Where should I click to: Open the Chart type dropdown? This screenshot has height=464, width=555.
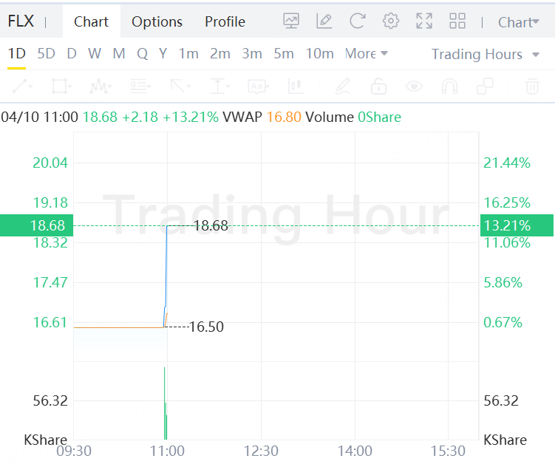[519, 22]
